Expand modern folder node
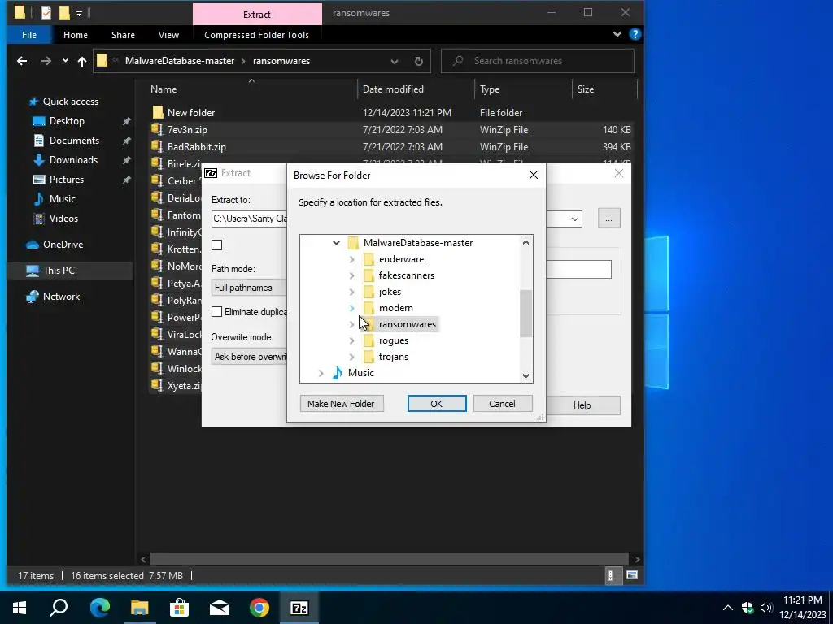This screenshot has height=624, width=833. pos(351,308)
